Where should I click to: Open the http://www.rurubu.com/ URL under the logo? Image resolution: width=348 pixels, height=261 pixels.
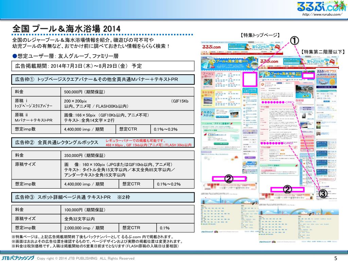(322, 14)
